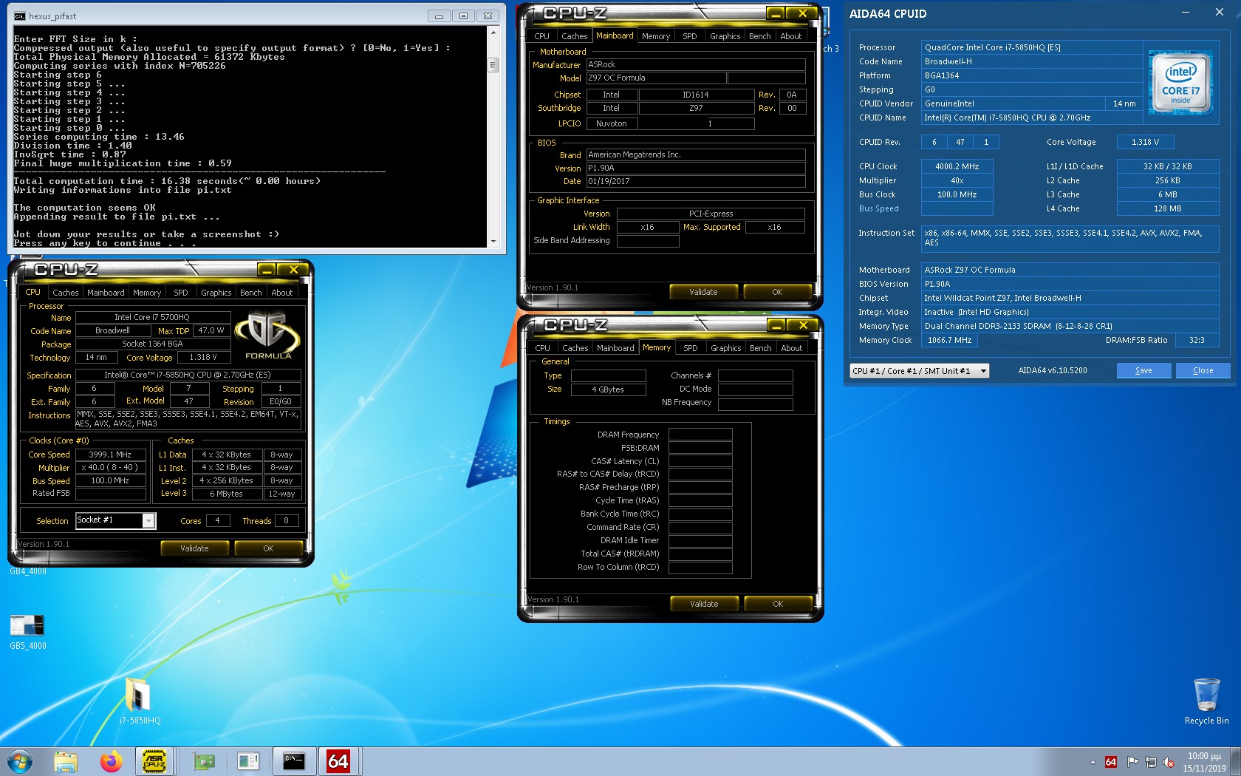This screenshot has width=1241, height=776.
Task: Switch to the command prompt taskbar icon
Action: point(293,761)
